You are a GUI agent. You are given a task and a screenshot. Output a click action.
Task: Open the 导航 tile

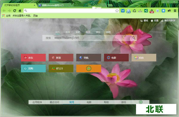[89, 58]
